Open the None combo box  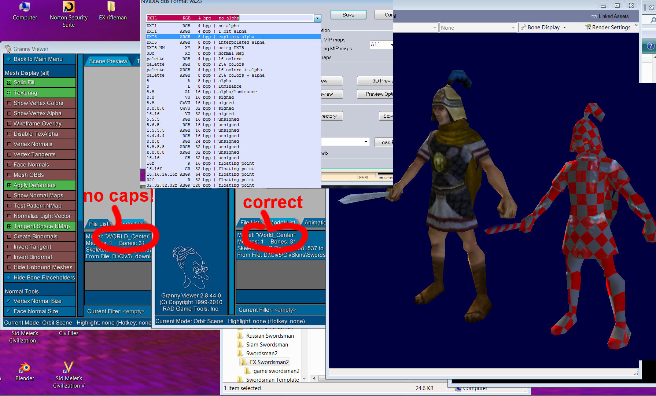point(478,27)
